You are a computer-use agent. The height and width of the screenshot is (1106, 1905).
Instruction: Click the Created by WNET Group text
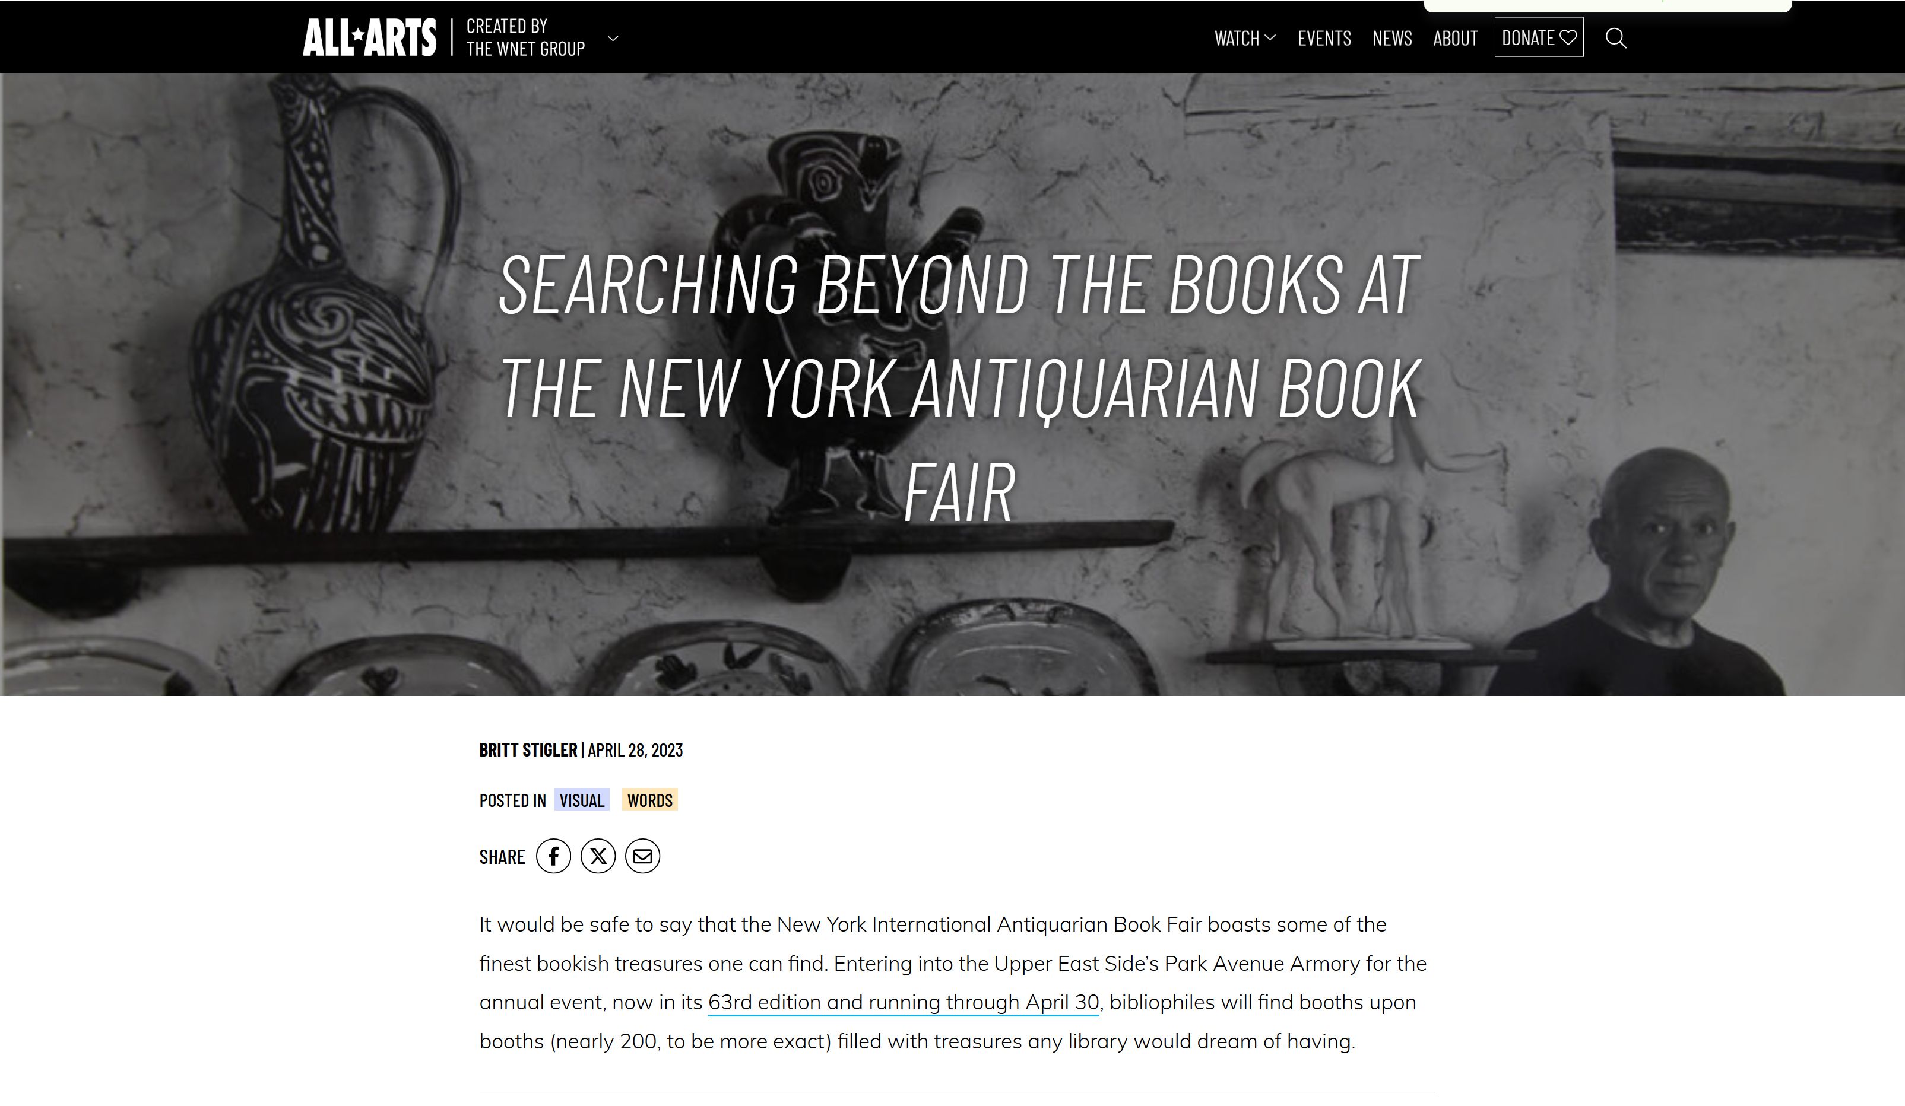[525, 38]
